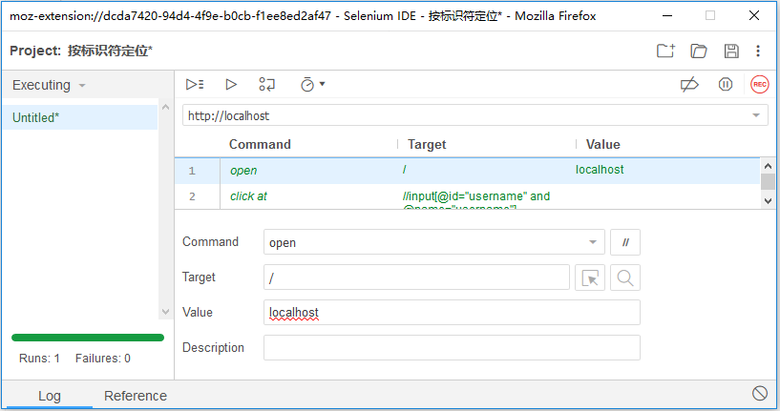Close the Selenium IDE window
This screenshot has height=411, width=780.
tap(754, 15)
